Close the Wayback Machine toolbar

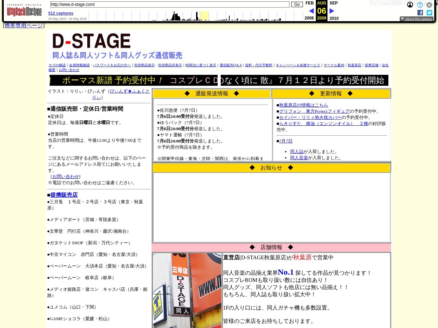click(429, 5)
